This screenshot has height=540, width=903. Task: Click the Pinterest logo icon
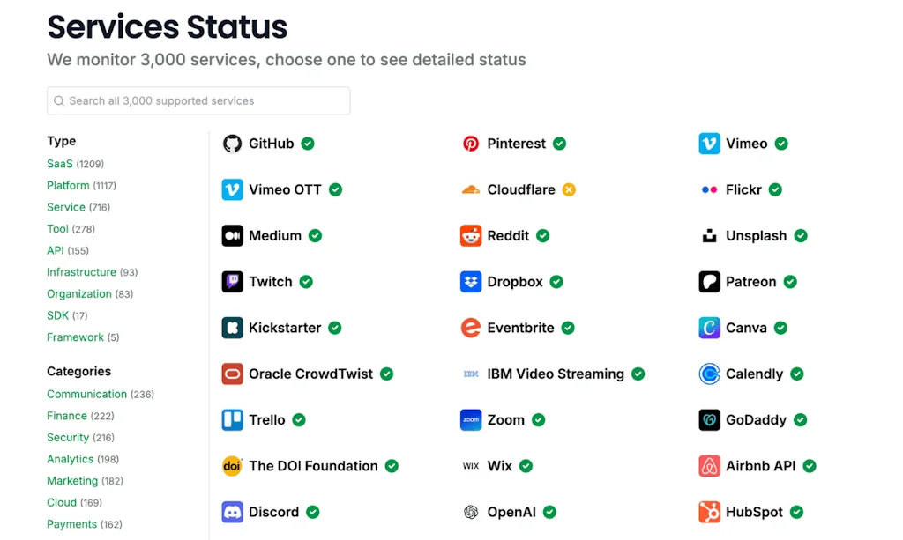[x=471, y=144]
